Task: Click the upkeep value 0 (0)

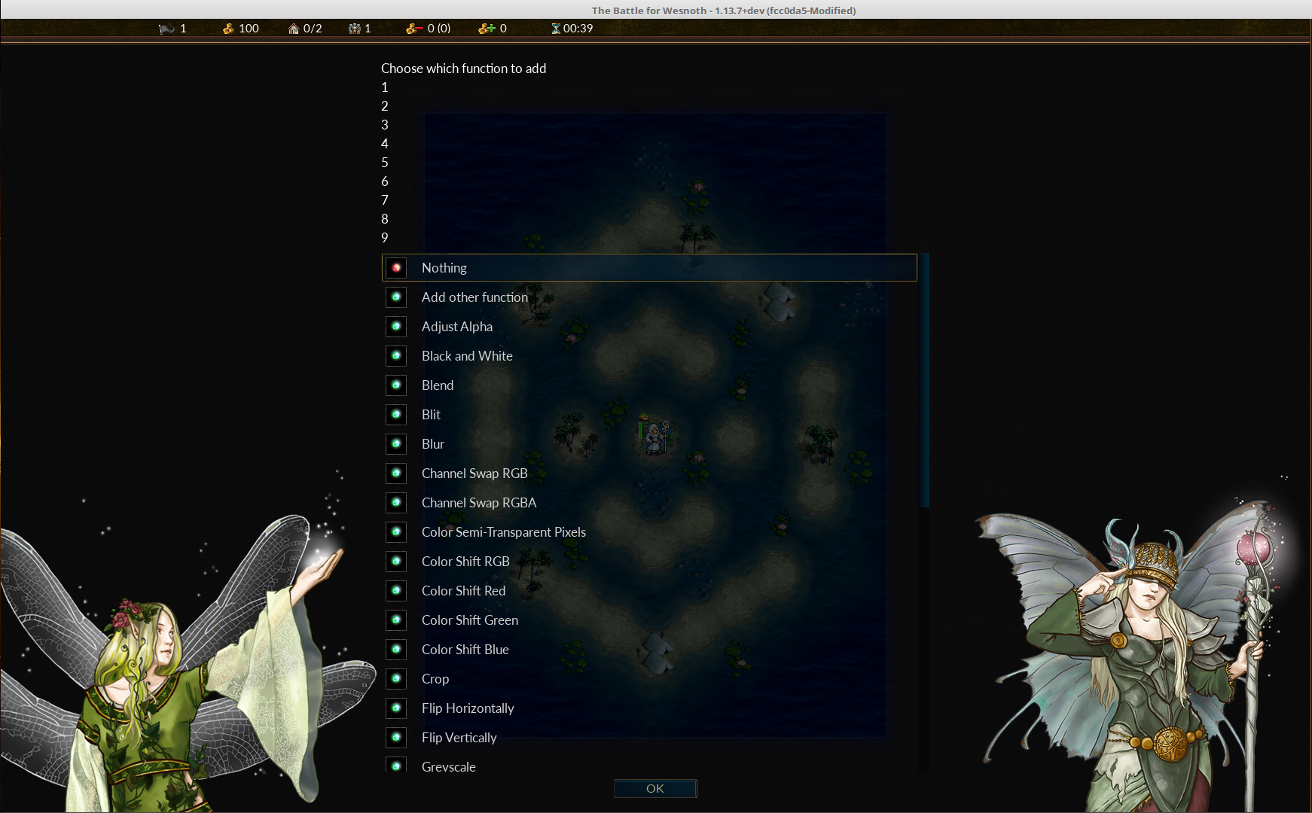Action: (x=439, y=29)
